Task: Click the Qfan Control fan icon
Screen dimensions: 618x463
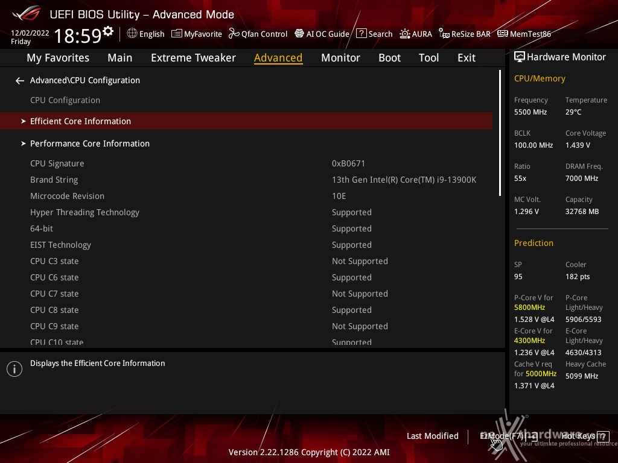Action: (234, 34)
